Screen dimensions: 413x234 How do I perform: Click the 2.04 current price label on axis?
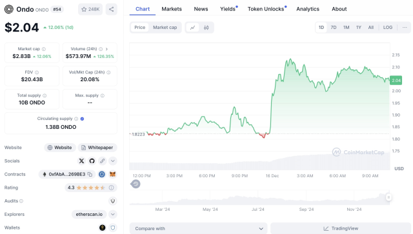[396, 81]
